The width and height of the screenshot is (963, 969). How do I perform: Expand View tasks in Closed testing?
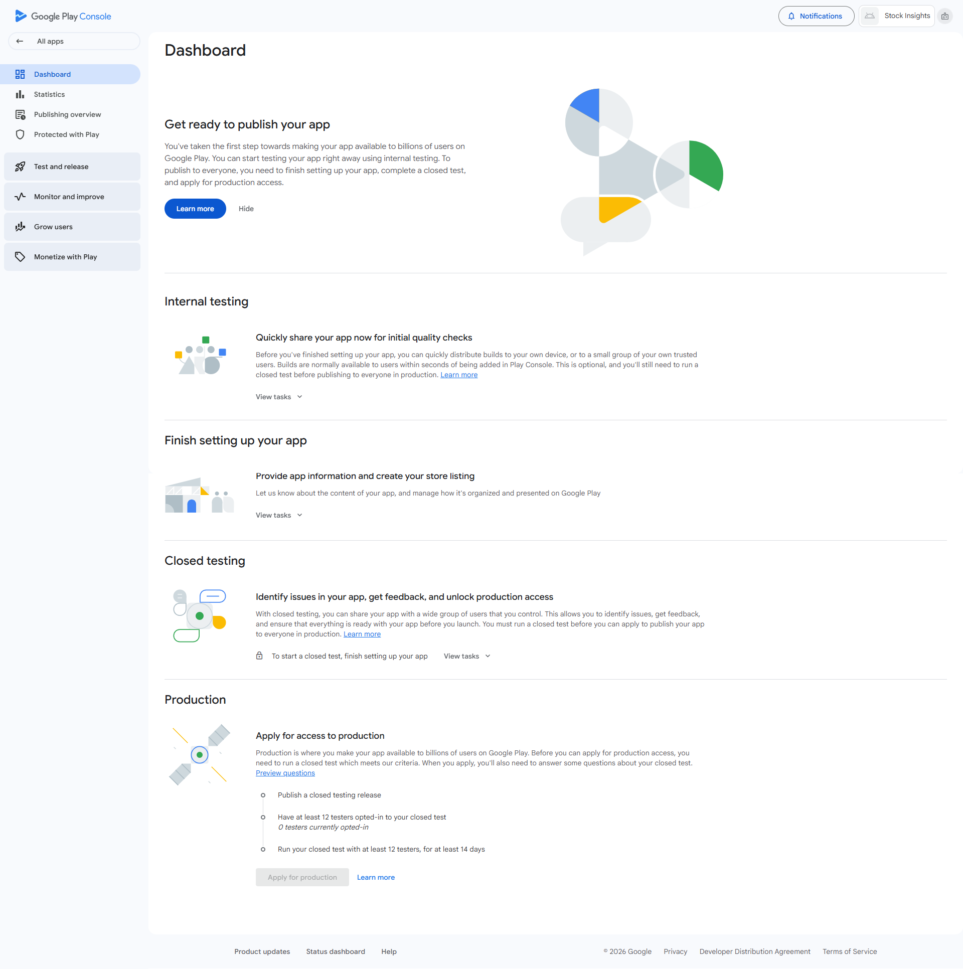tap(467, 656)
